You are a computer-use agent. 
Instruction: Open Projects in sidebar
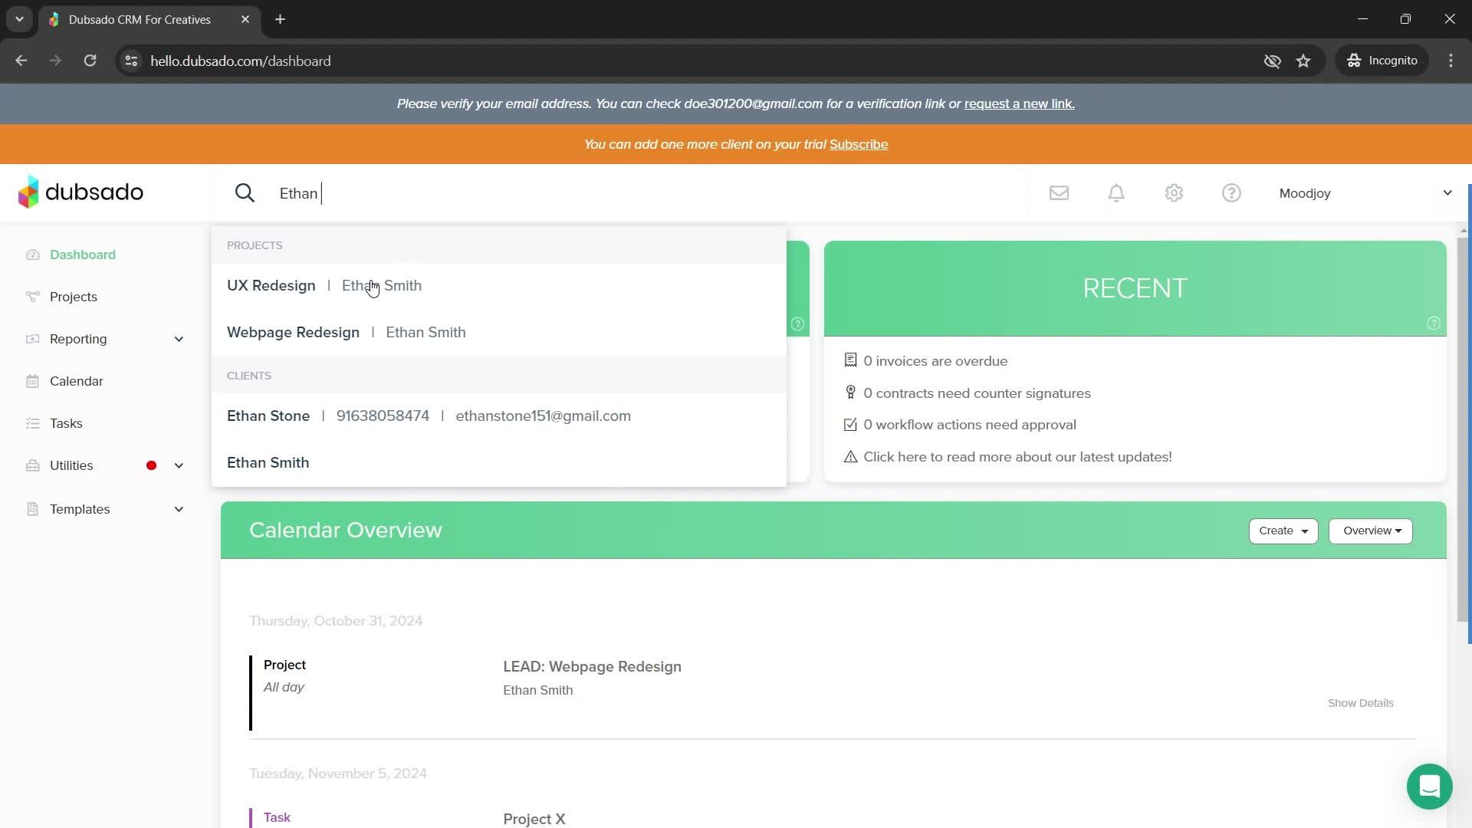click(74, 297)
